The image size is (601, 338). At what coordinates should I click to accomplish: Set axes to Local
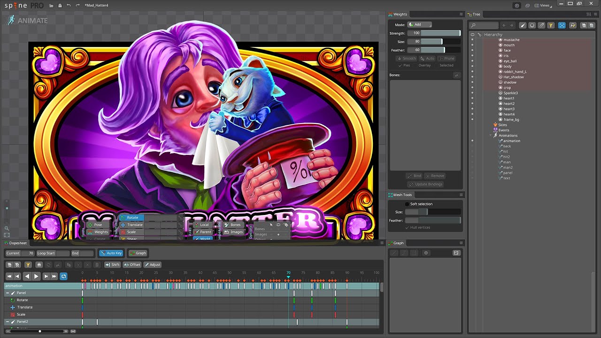coord(204,225)
